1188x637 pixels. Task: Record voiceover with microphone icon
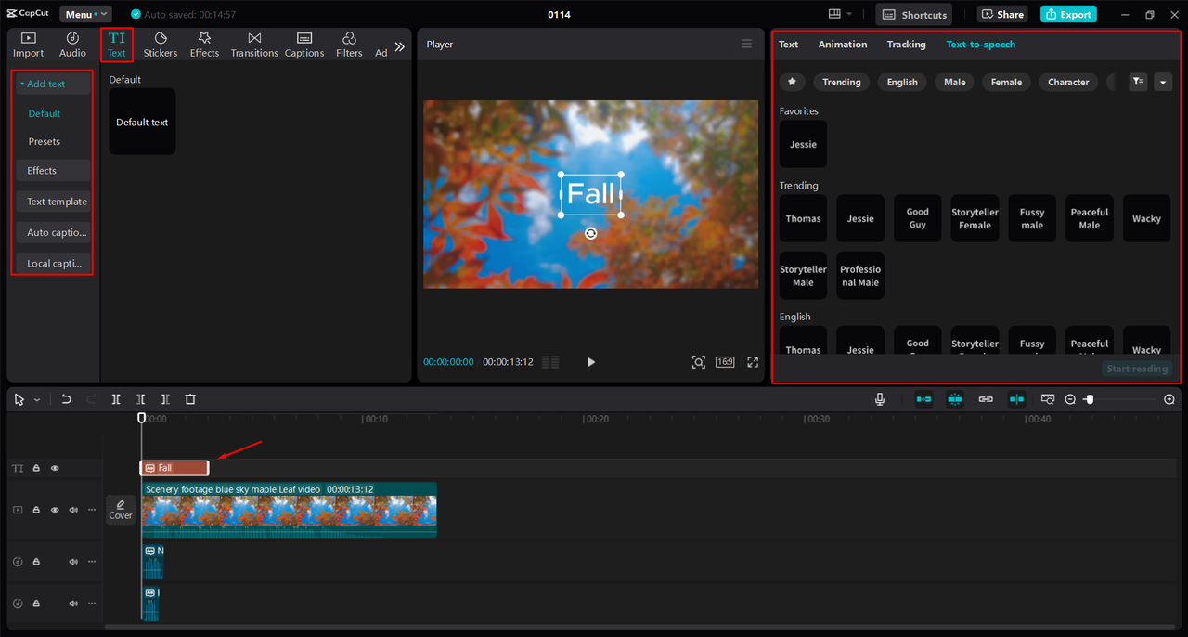pyautogui.click(x=880, y=399)
